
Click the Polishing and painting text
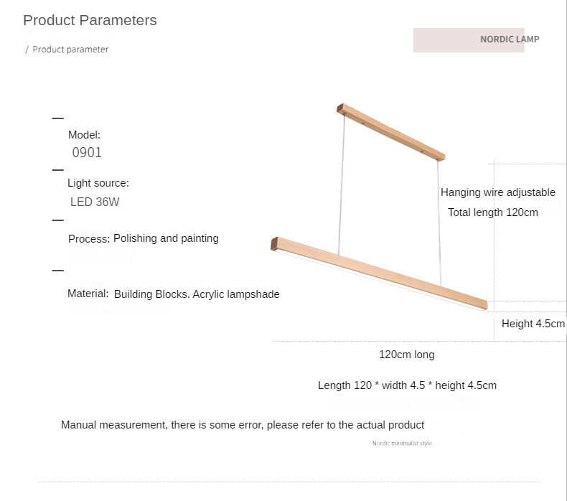(166, 238)
